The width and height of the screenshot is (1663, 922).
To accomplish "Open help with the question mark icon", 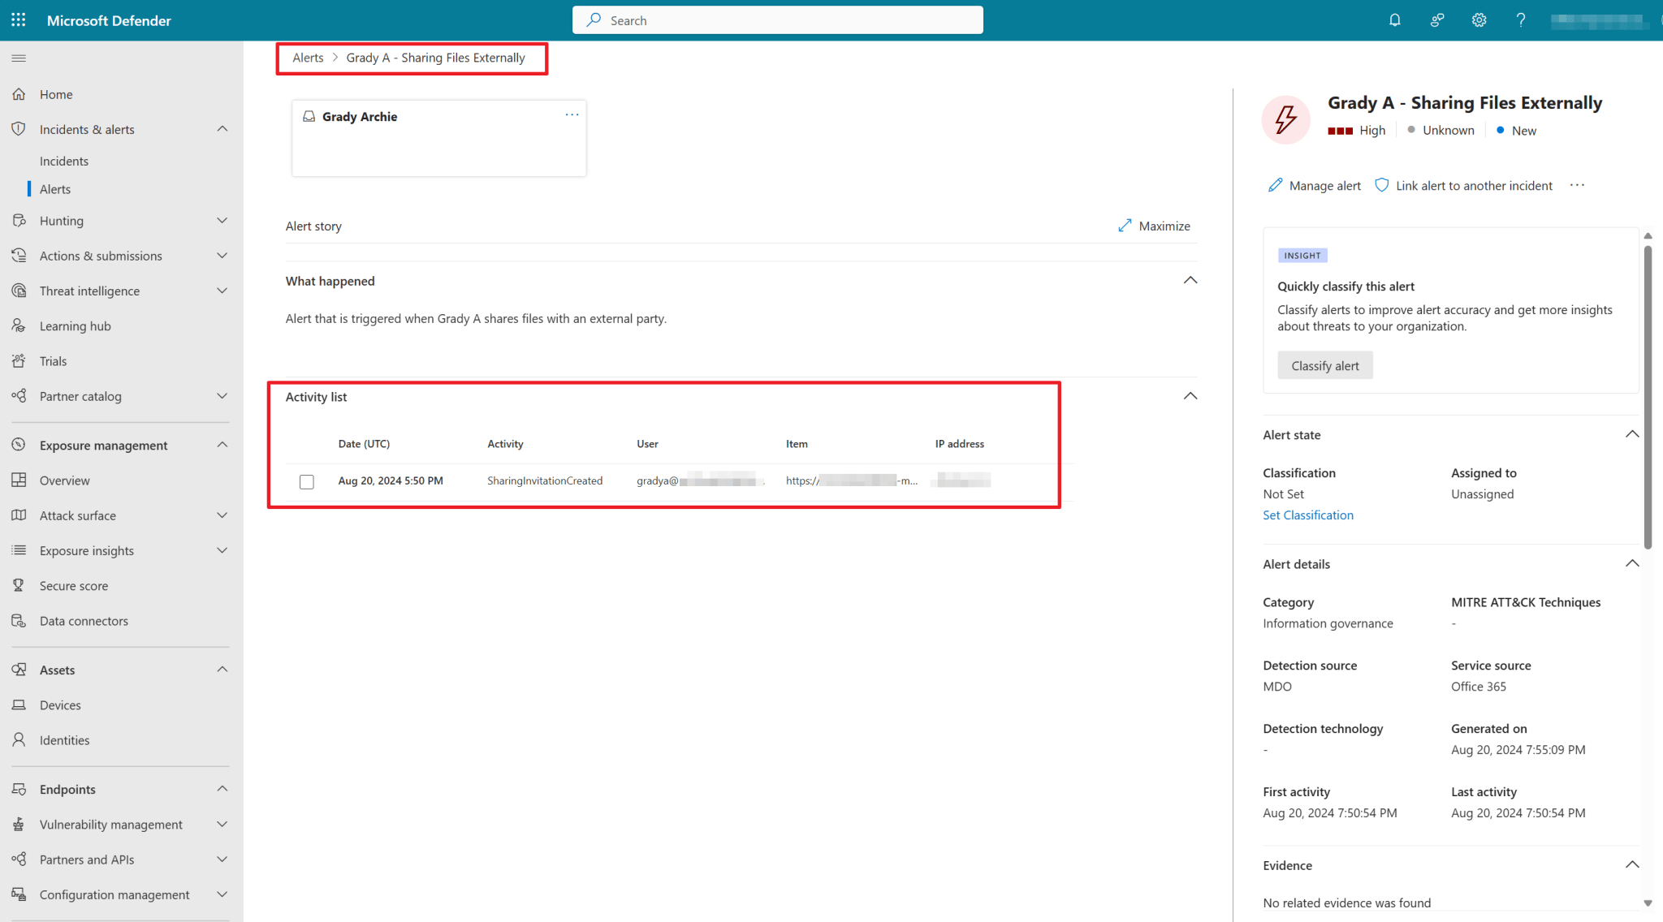I will (x=1520, y=19).
